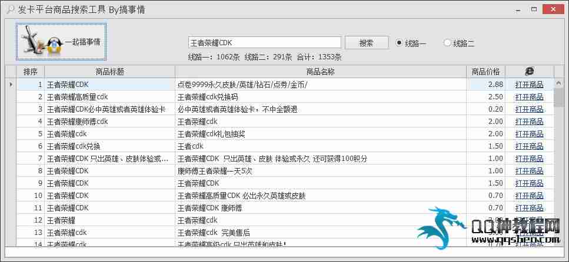Open 打开商品 link for row 9
This screenshot has height=262, width=569.
coord(530,183)
